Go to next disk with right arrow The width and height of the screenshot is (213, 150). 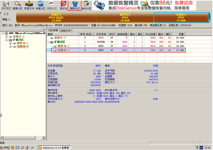coord(8,14)
